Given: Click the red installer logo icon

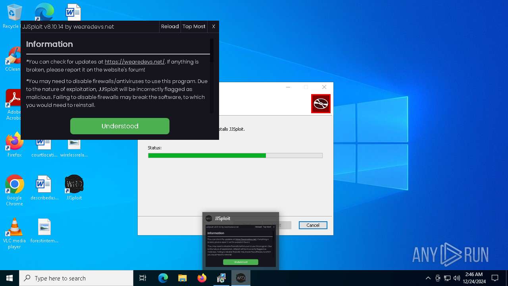Looking at the screenshot, I should coord(321,104).
